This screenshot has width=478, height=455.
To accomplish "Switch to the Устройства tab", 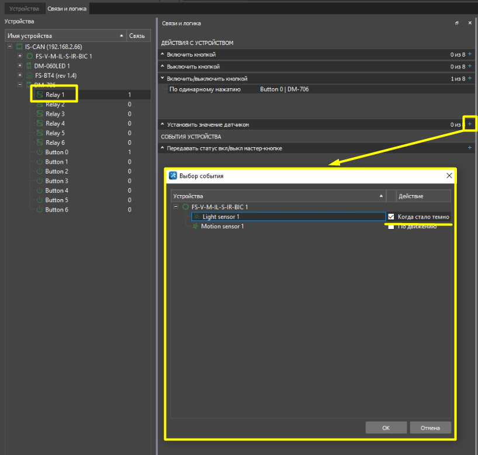I will tap(24, 9).
